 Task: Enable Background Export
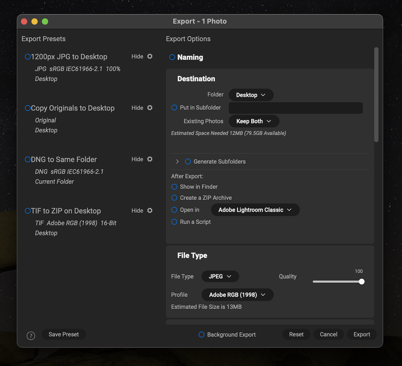[x=201, y=334]
